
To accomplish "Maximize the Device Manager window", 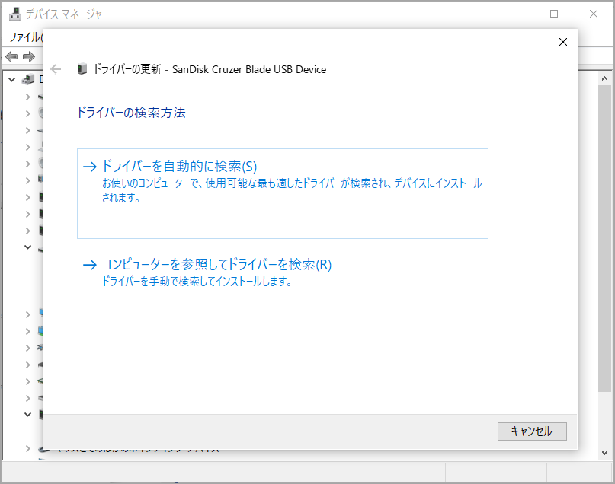I will tap(554, 14).
